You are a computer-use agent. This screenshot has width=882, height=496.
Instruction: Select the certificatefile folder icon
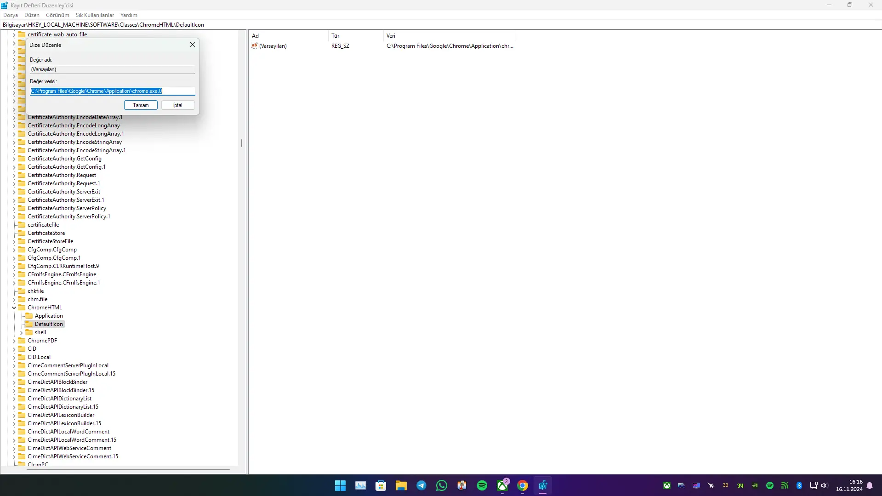tap(22, 225)
